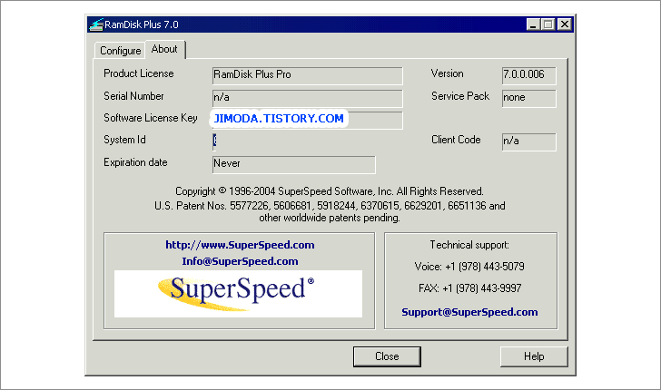Click the Client Code field
Image resolution: width=661 pixels, height=390 pixels.
[x=529, y=141]
